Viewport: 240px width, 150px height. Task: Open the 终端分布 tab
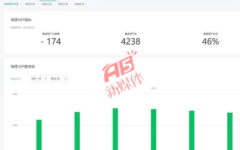coord(79,4)
